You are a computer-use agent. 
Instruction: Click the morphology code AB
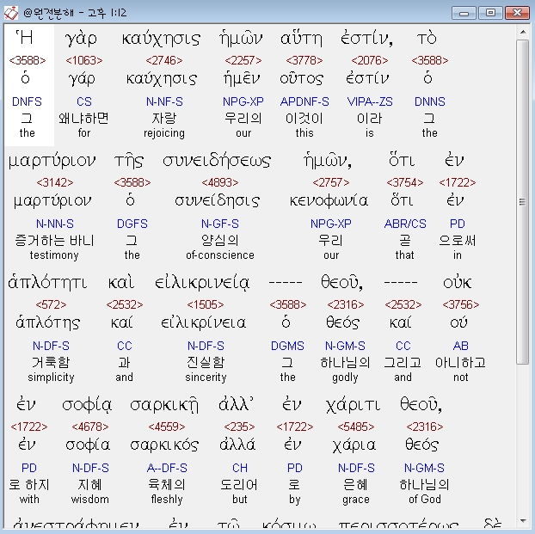[461, 346]
